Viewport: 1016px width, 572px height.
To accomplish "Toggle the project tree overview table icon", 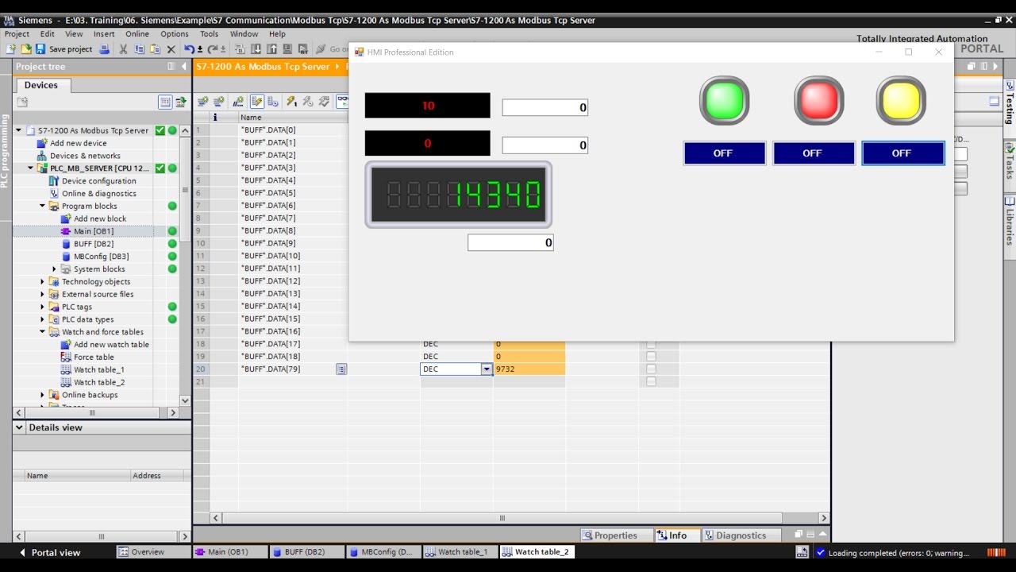I will coord(165,102).
